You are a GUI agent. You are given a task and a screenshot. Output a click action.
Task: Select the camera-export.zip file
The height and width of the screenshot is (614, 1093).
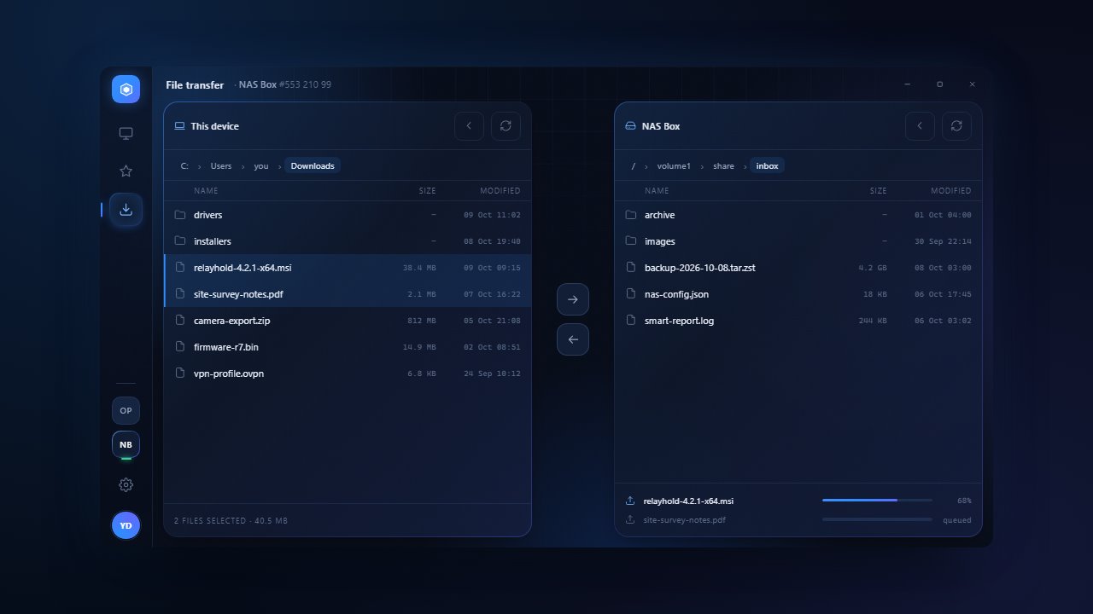347,321
